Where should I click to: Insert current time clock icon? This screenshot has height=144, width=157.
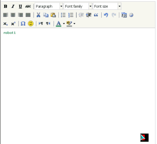[x=131, y=15]
